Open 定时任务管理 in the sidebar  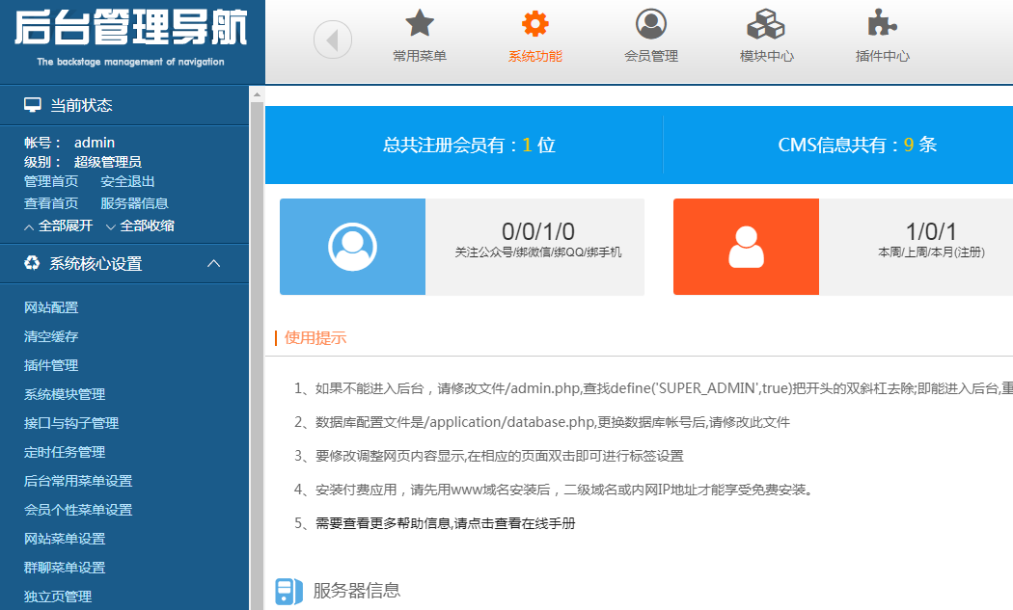[65, 452]
